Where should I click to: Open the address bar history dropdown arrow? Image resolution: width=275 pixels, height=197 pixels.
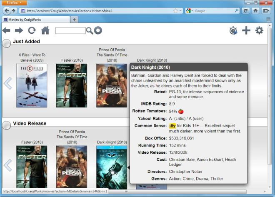click(180, 11)
